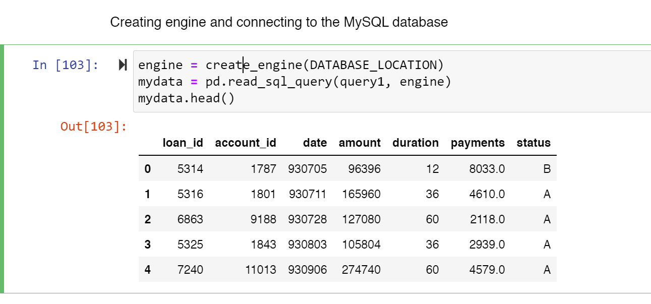651x304 pixels.
Task: Select the row index 0 label
Action: 147,169
